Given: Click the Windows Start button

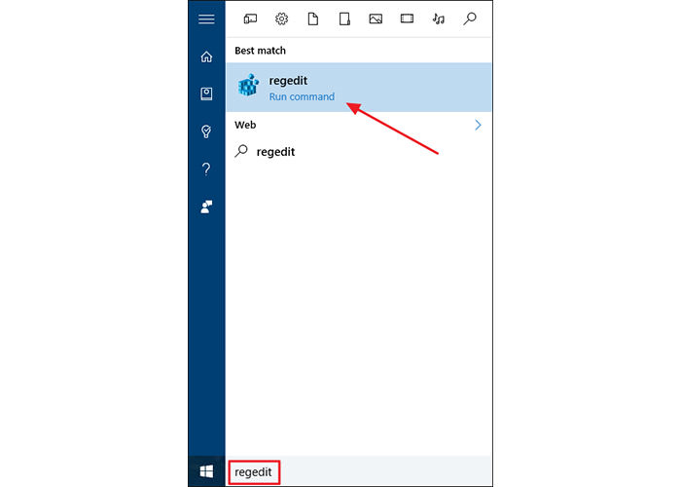Looking at the screenshot, I should pyautogui.click(x=206, y=472).
